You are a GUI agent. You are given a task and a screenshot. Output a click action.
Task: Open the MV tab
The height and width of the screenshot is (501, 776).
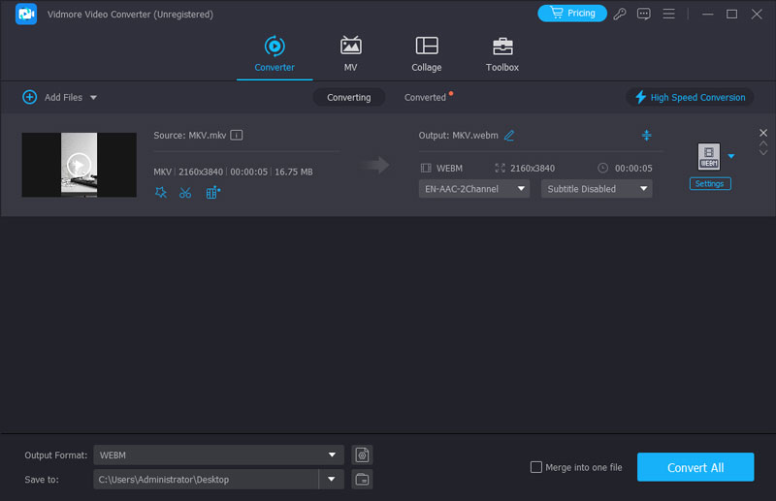(350, 54)
